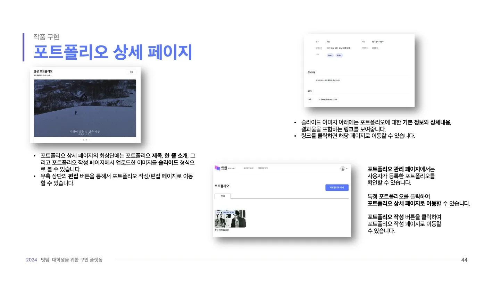
Task: Go to the 밋팀갤러리 menu
Action: 263,168
